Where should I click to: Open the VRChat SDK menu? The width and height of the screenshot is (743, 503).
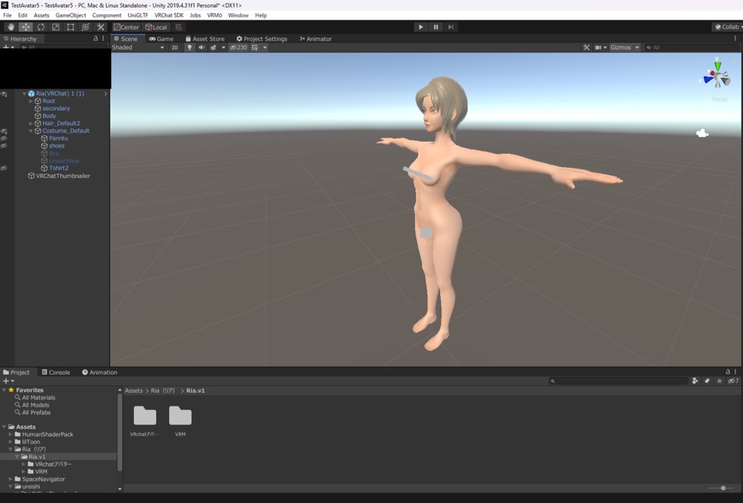[x=168, y=15]
